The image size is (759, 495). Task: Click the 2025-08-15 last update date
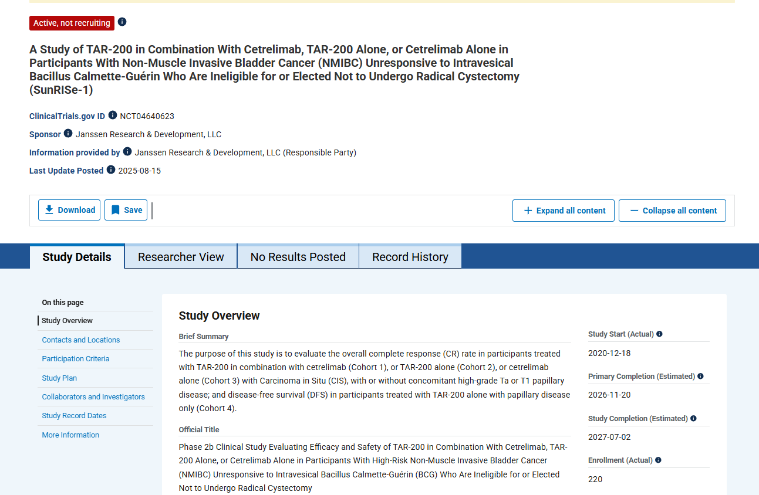140,171
